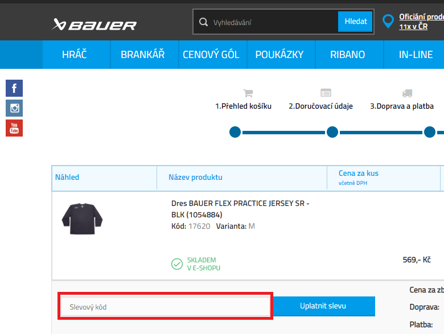Click the shopping cart step icon

(248, 93)
